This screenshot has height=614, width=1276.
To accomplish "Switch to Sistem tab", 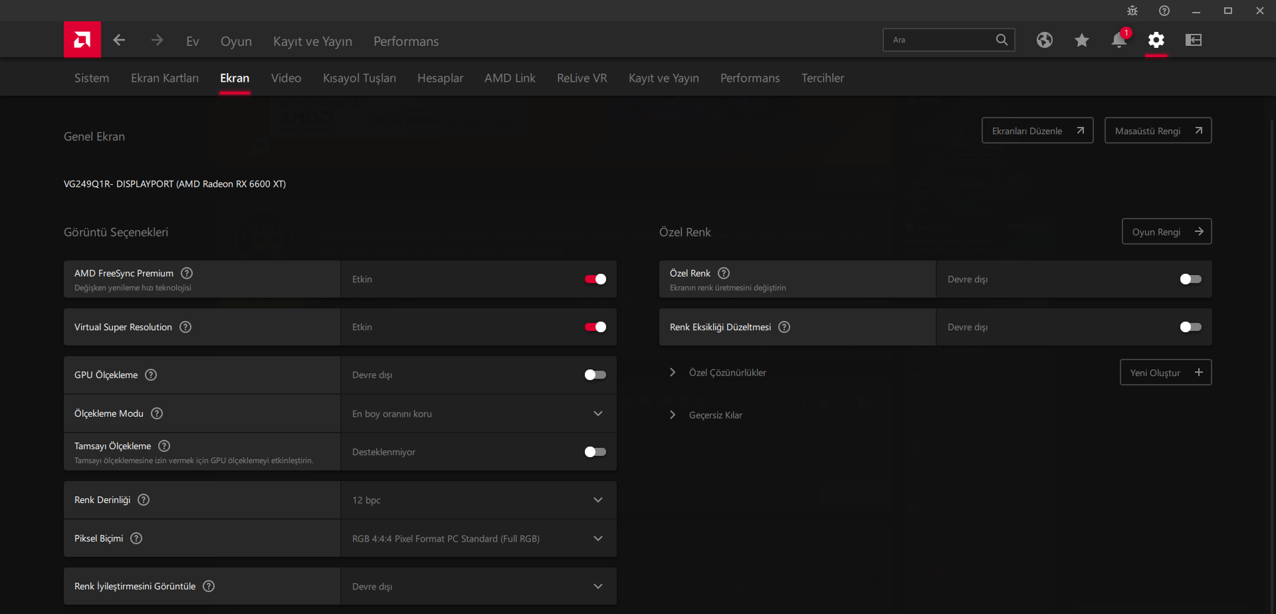I will point(92,78).
